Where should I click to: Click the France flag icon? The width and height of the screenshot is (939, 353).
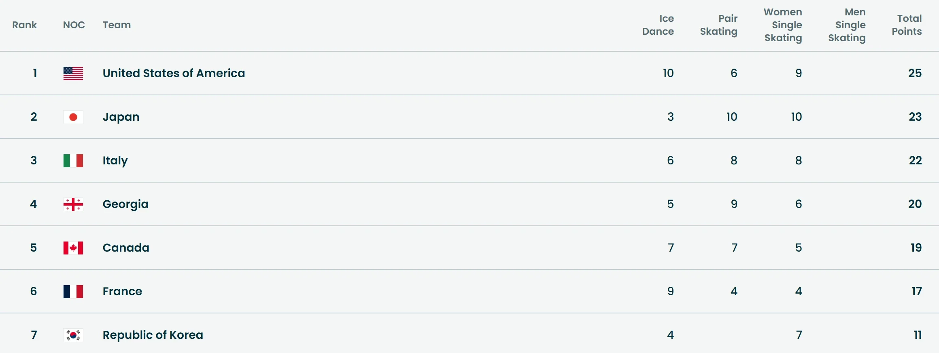[73, 291]
